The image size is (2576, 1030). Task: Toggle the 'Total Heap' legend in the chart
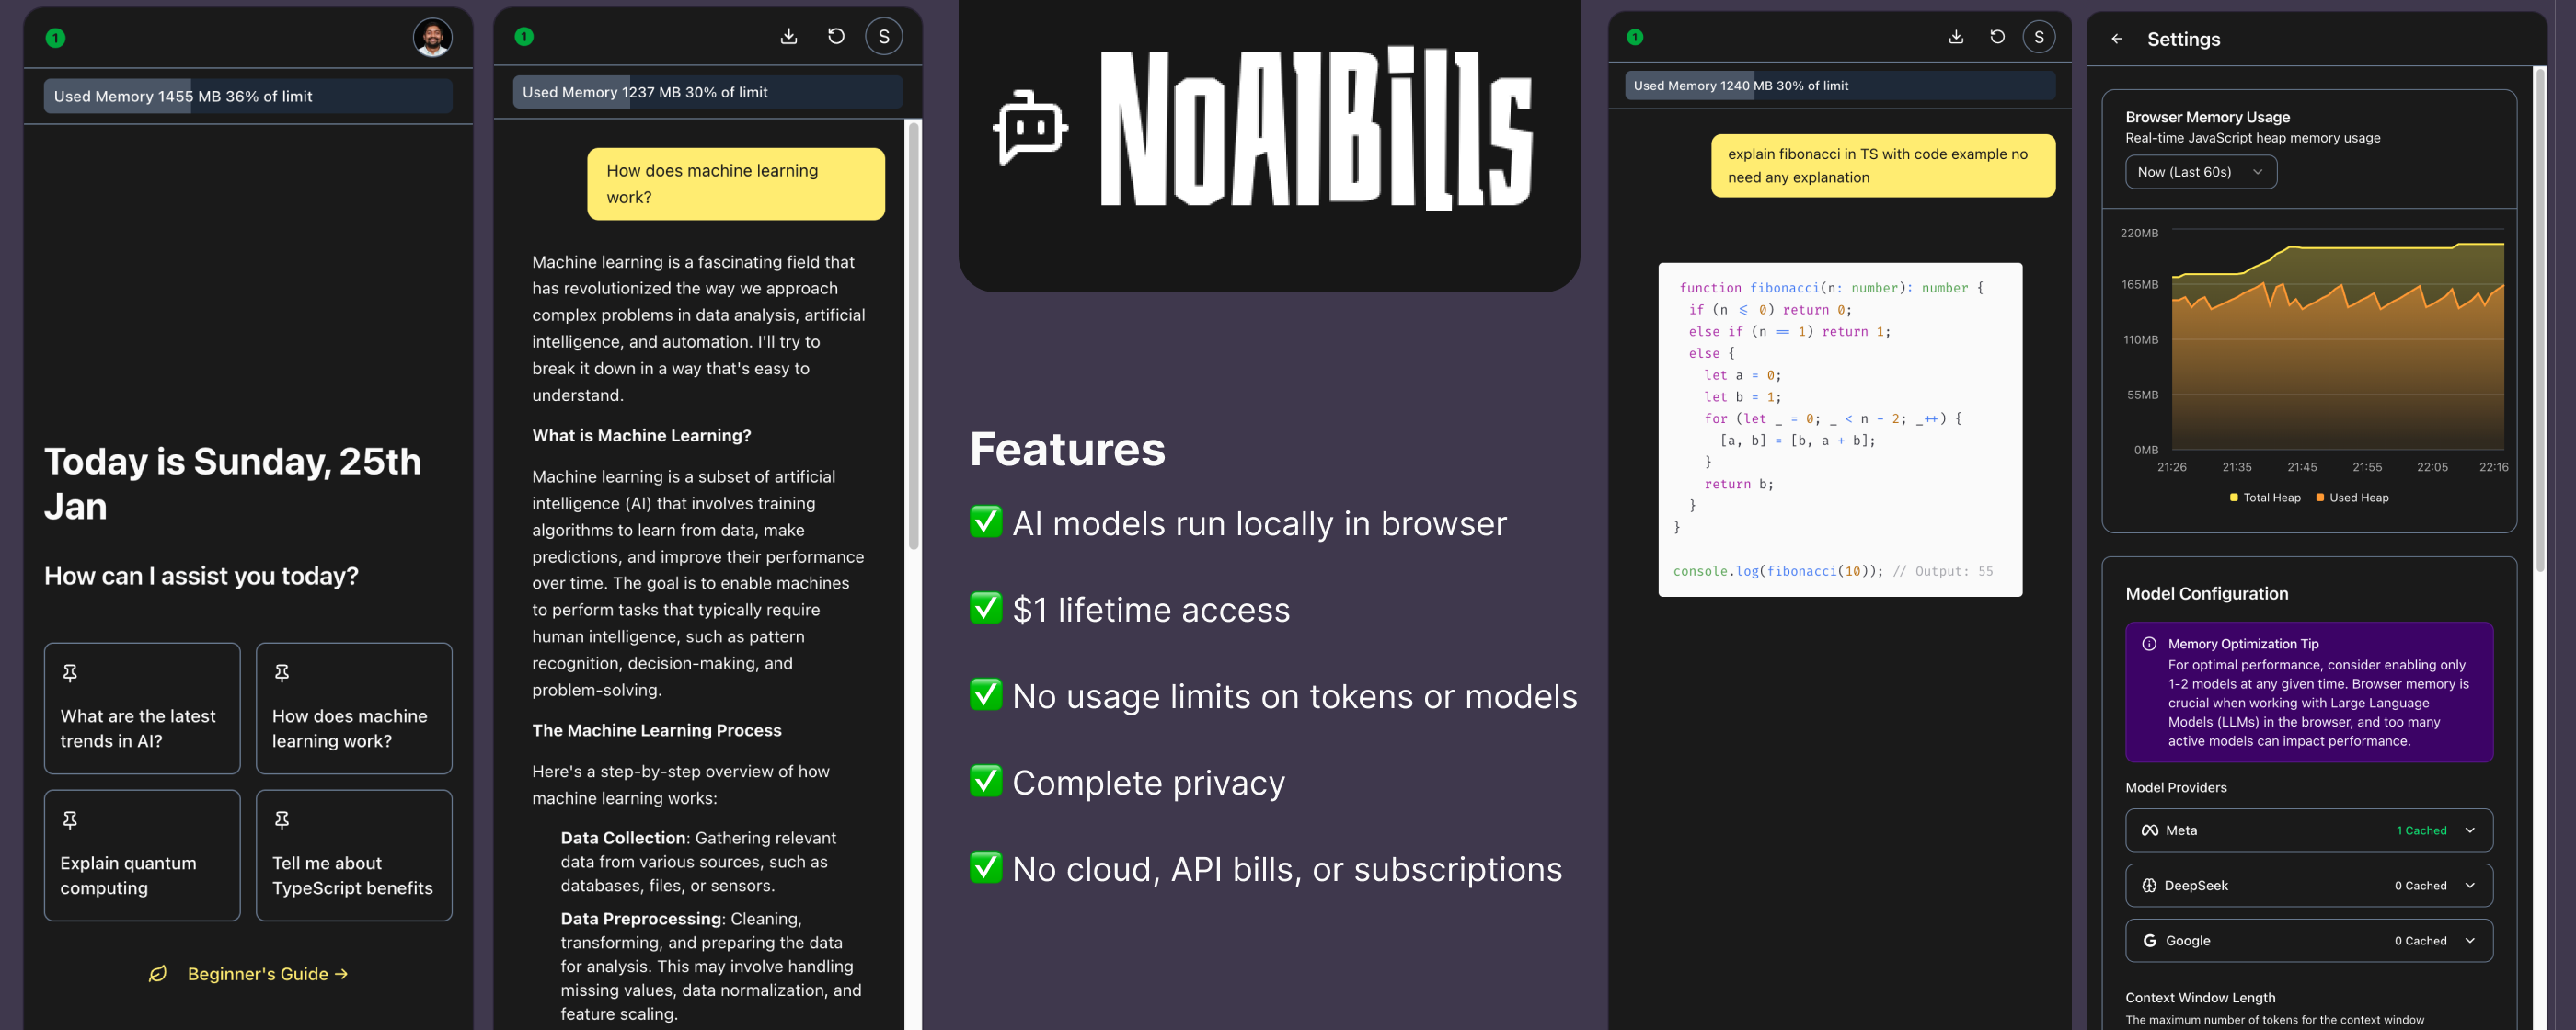point(2264,497)
